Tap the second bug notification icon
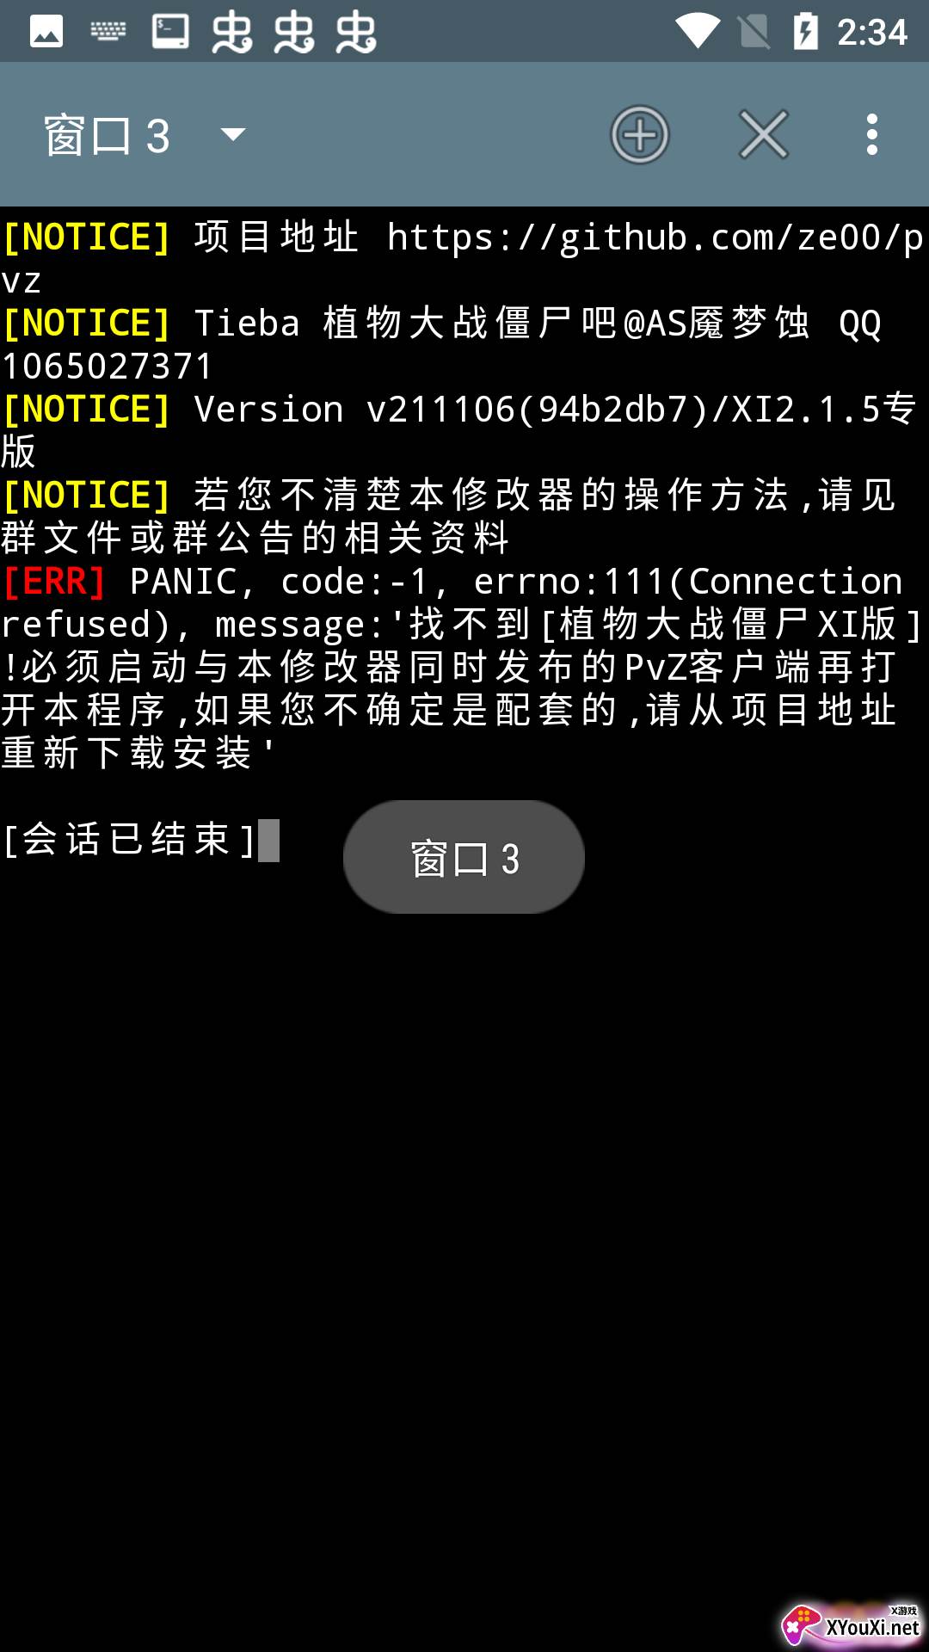The height and width of the screenshot is (1652, 929). 294,33
